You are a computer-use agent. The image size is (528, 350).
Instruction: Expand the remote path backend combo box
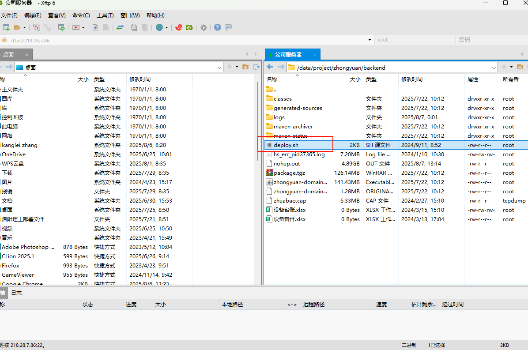494,68
